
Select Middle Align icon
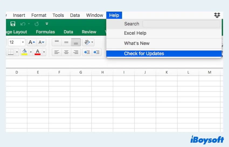[x=66, y=42]
